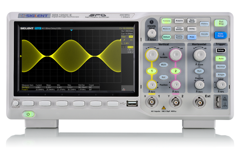This screenshot has width=240, height=160.
Task: Toggle channel 2 button
Action: click(175, 71)
